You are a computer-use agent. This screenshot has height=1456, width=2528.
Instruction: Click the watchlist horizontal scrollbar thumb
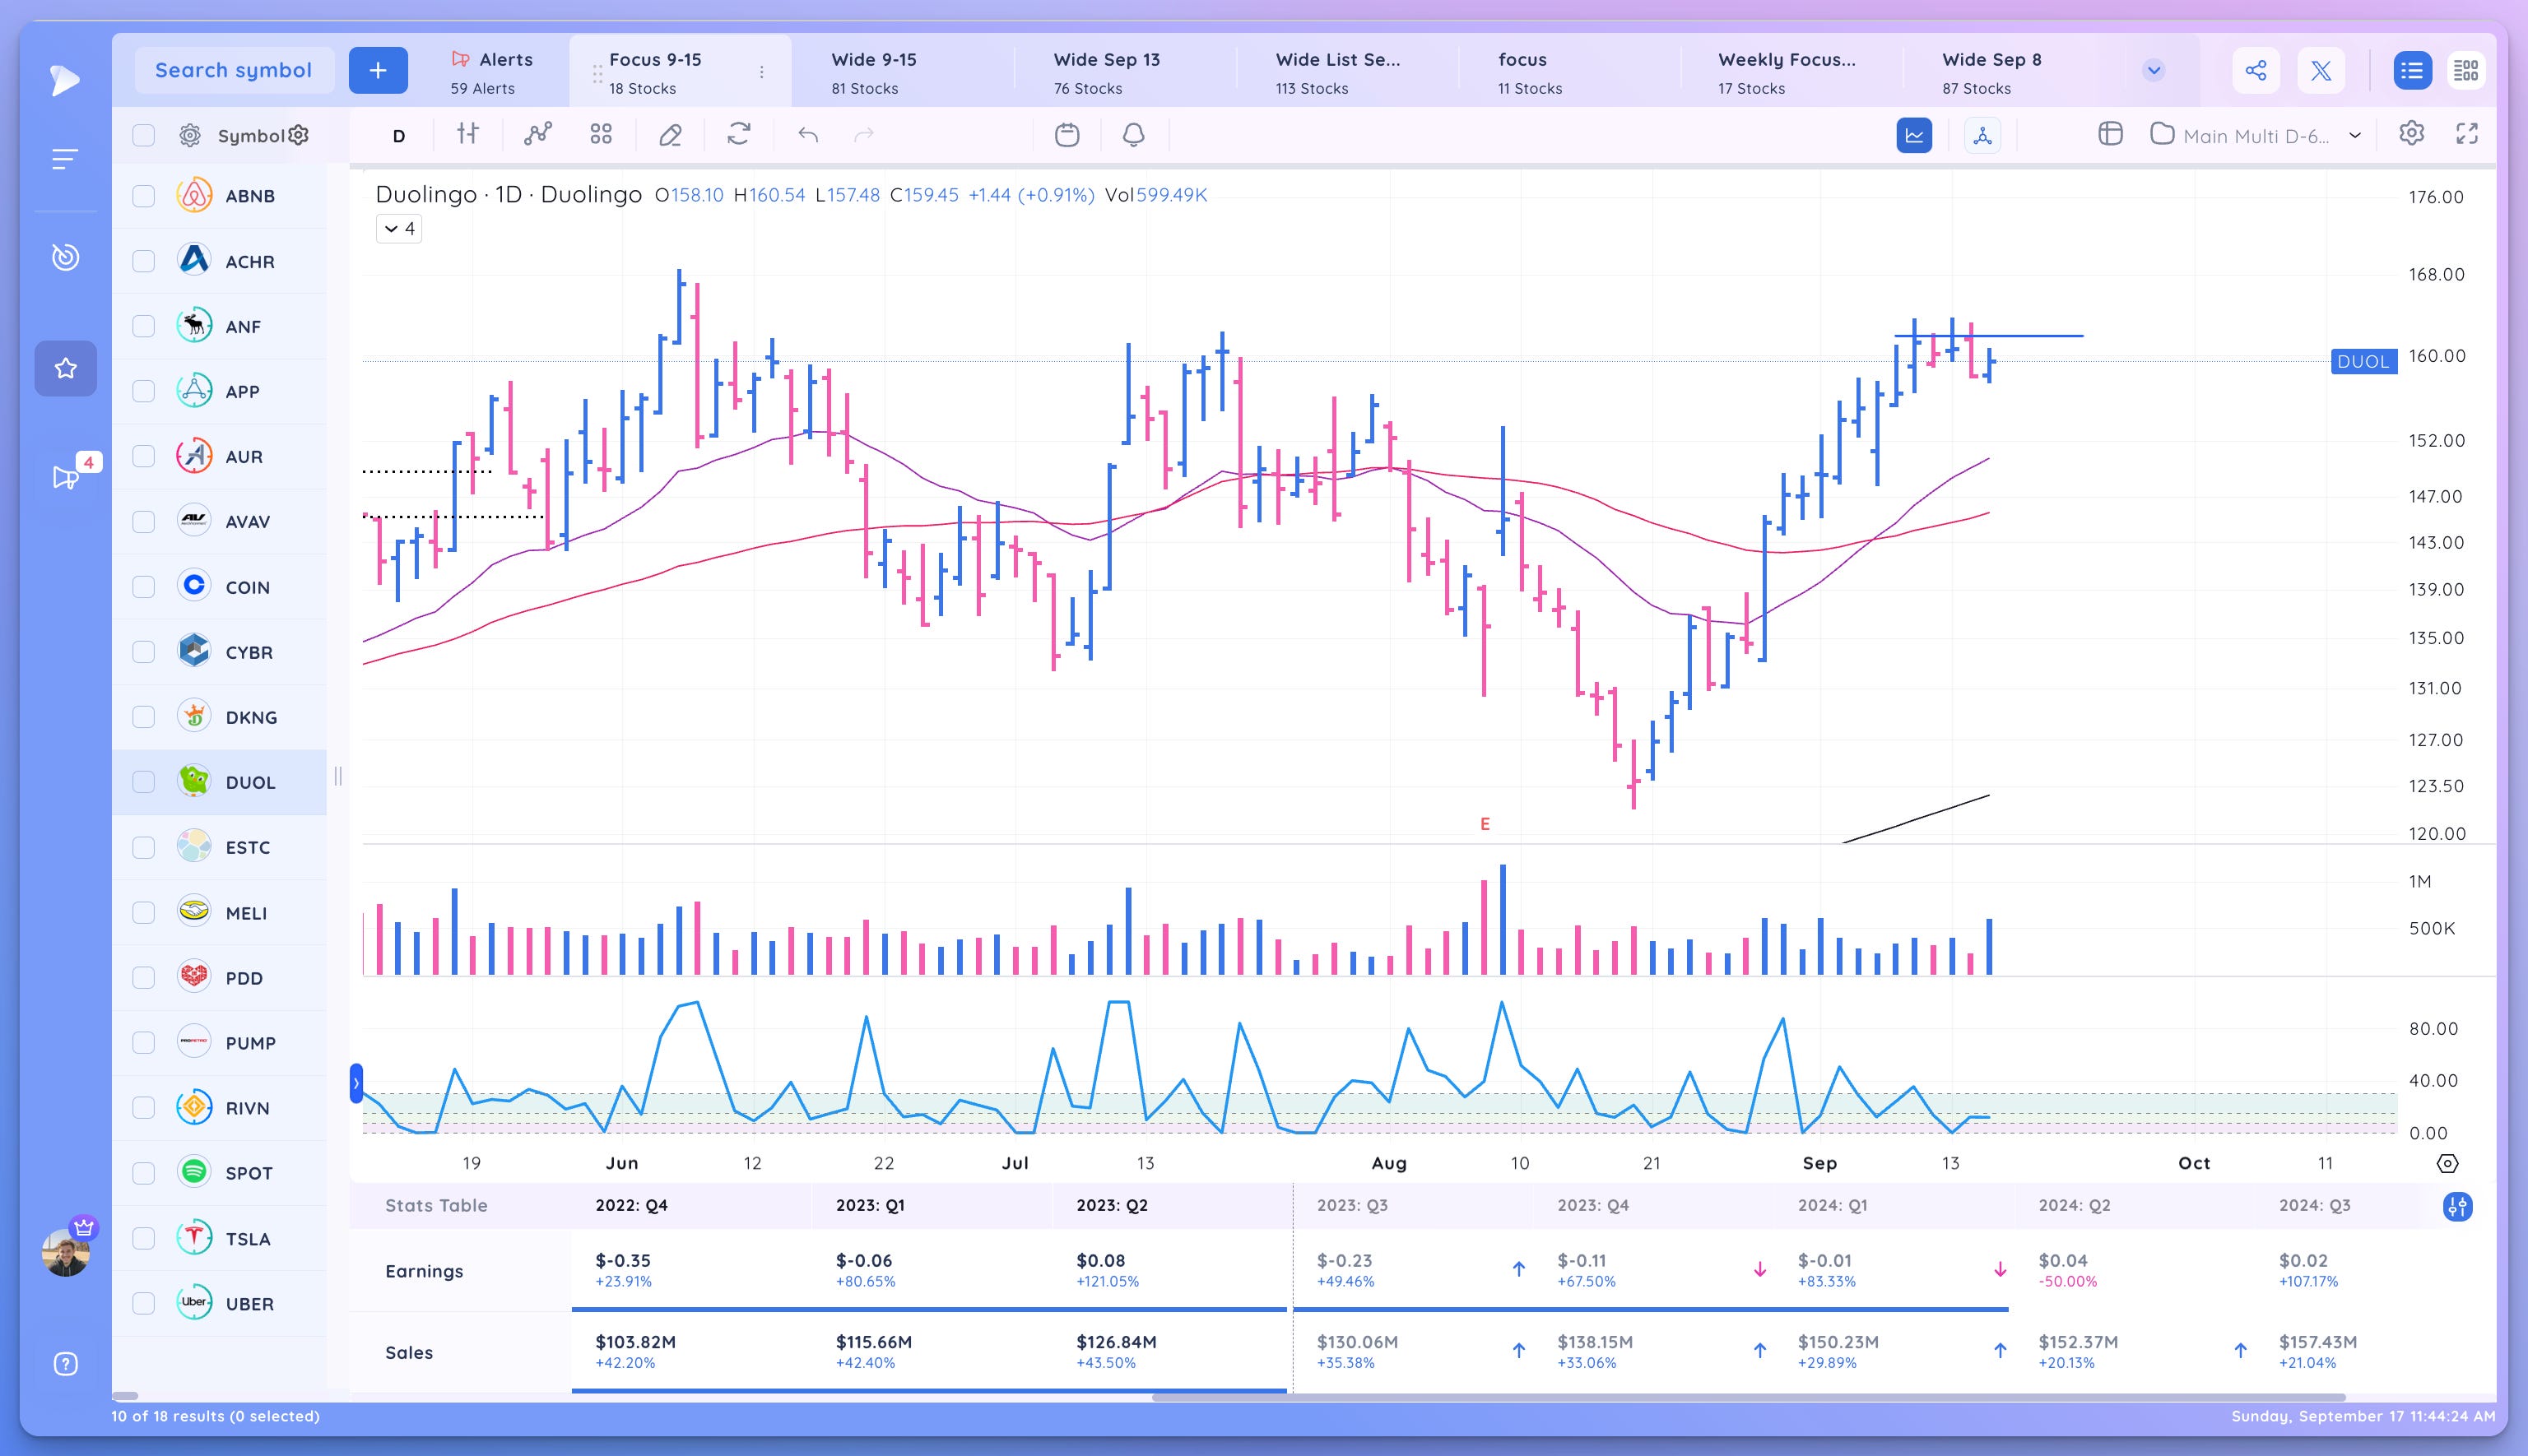(125, 1396)
